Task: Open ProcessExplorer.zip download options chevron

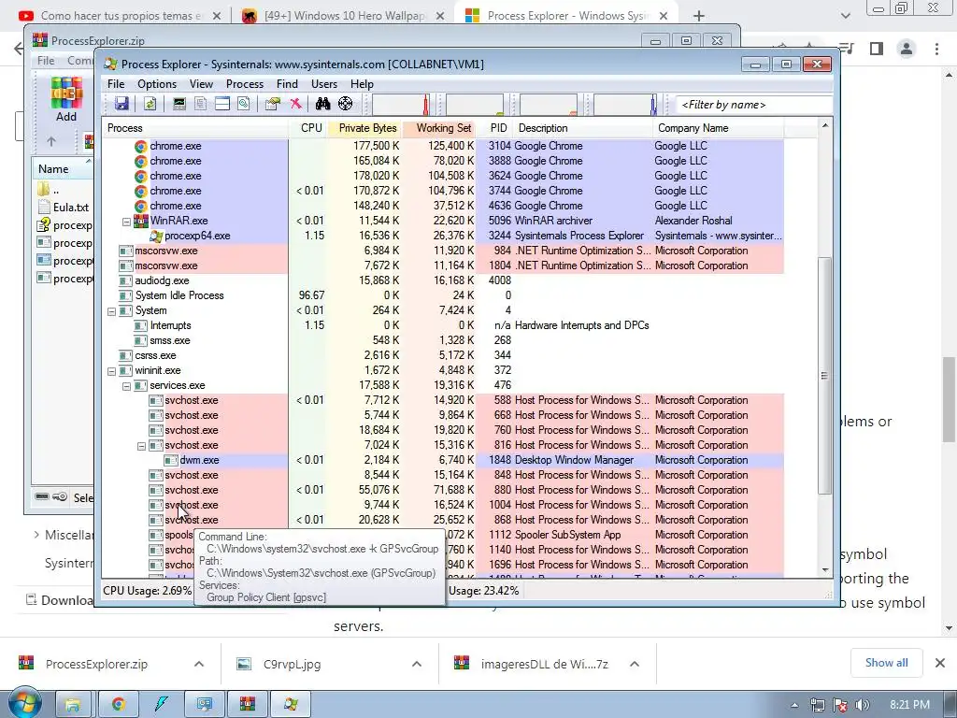Action: tap(199, 664)
